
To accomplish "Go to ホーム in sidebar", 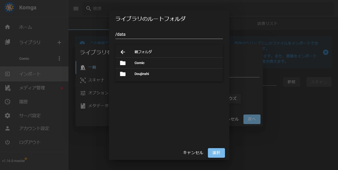I will pyautogui.click(x=34, y=27).
